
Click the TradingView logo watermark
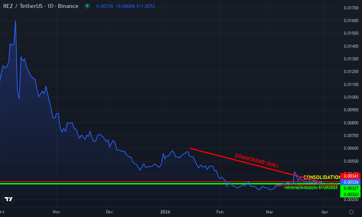pyautogui.click(x=9, y=199)
